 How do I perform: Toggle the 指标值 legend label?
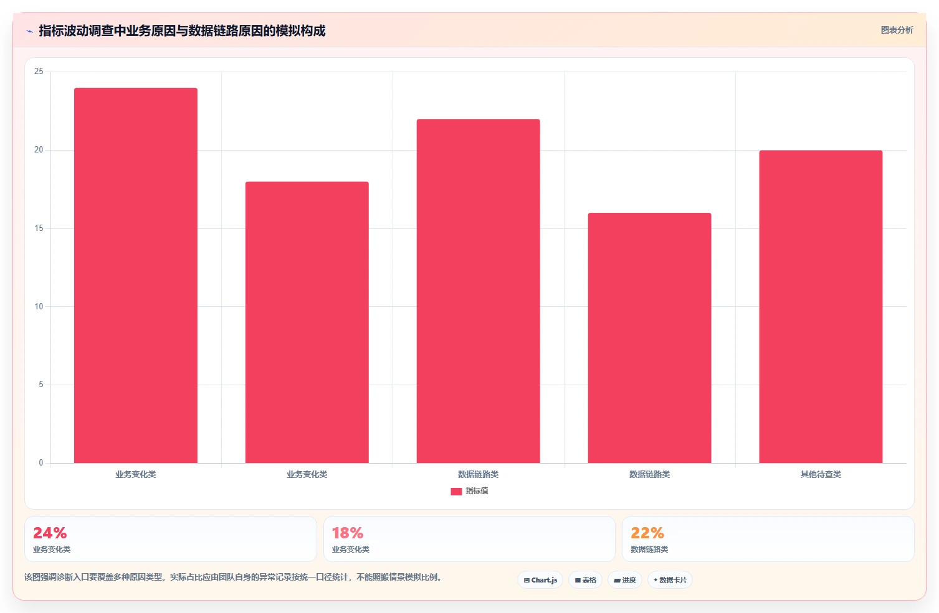(x=477, y=491)
